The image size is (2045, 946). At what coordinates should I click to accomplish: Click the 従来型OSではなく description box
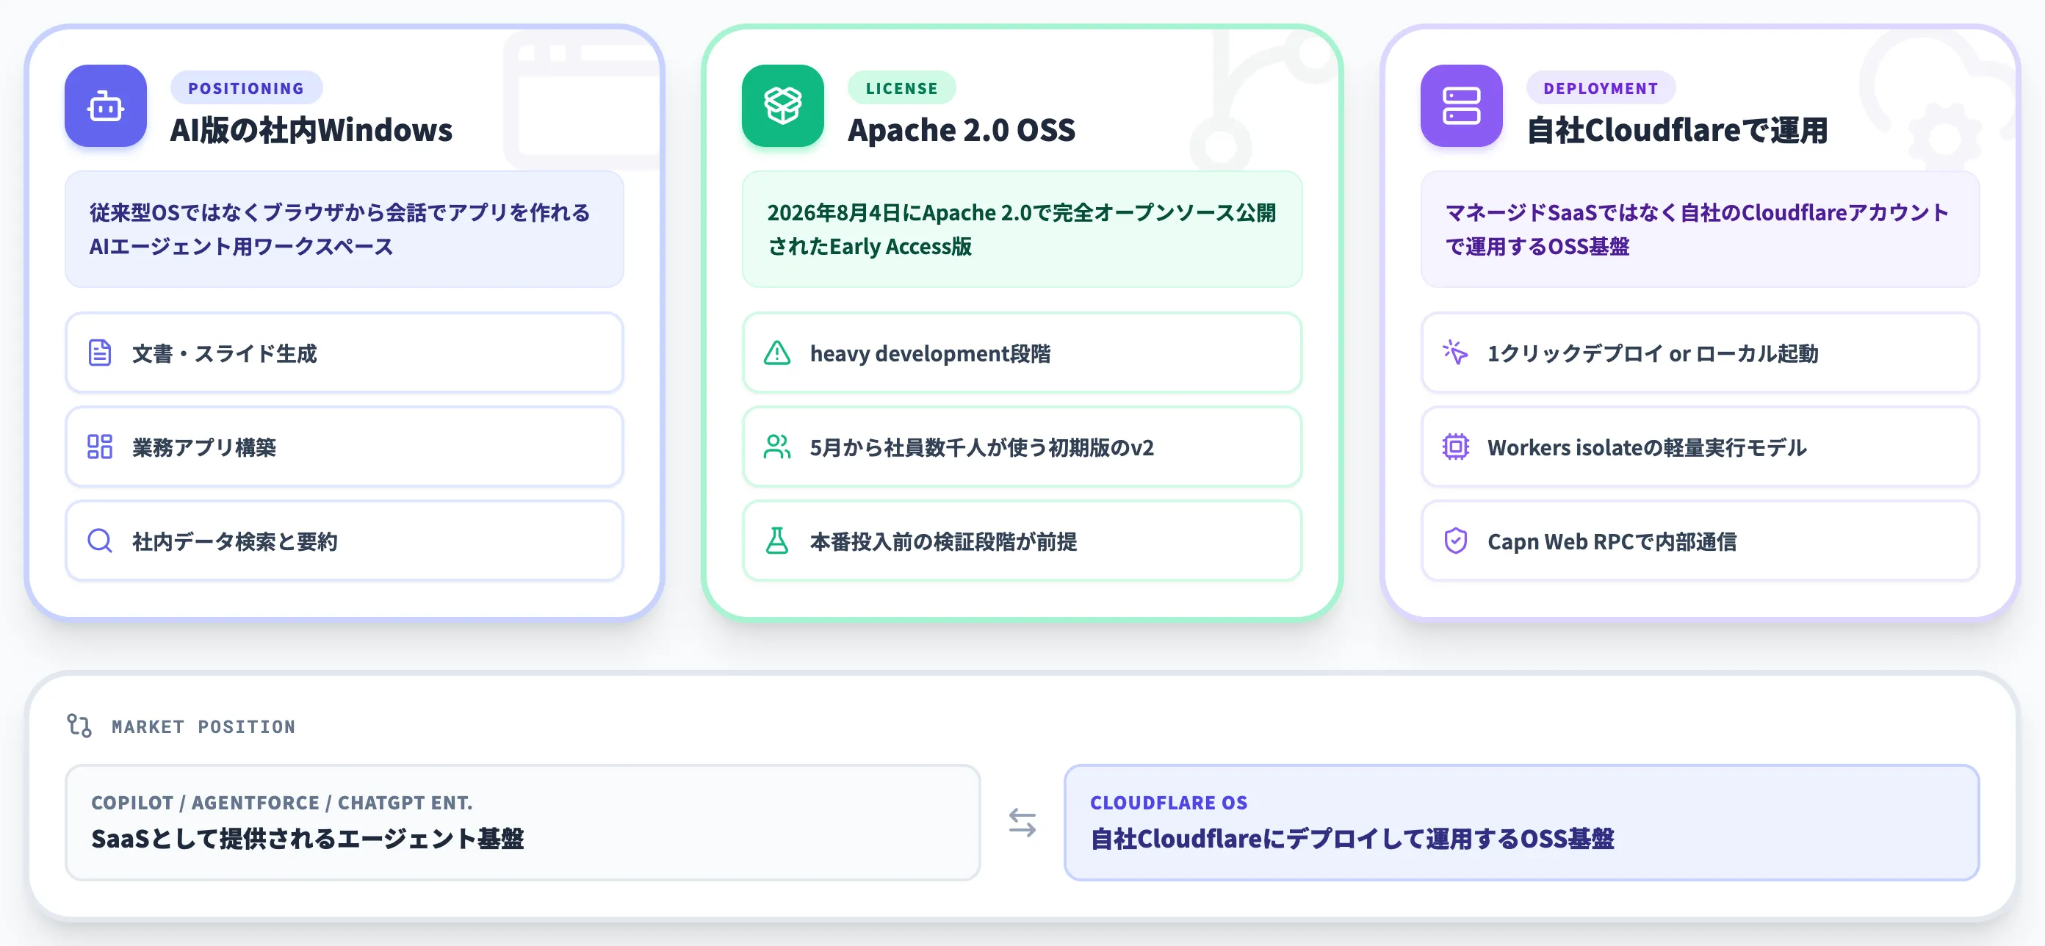[x=345, y=229]
